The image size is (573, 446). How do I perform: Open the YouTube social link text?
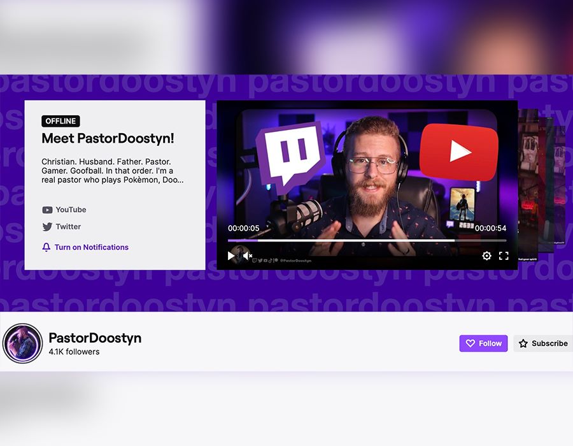(71, 210)
